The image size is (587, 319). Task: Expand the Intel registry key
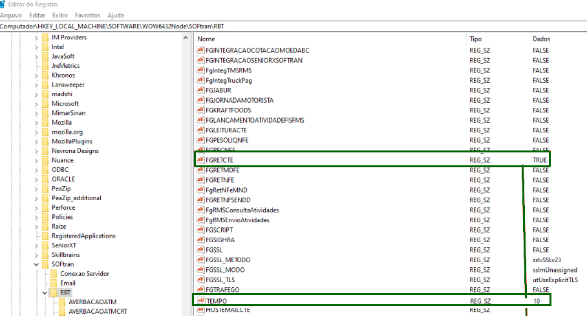36,47
